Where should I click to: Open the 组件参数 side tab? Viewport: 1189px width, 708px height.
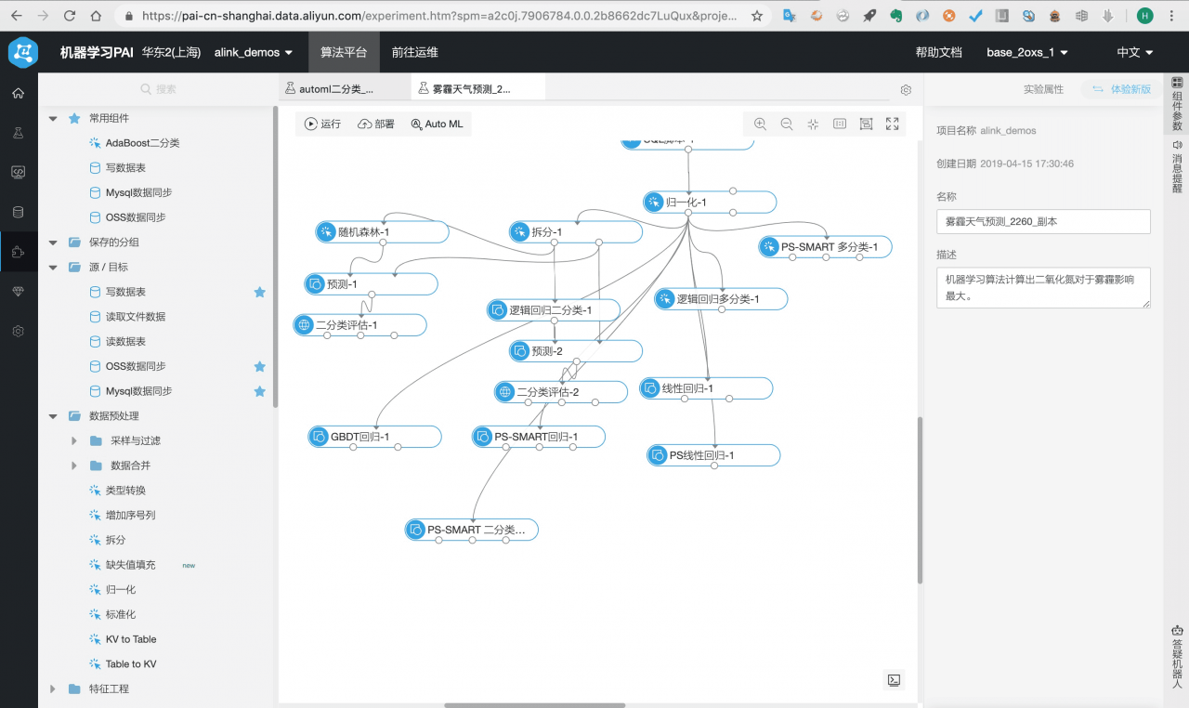[x=1177, y=104]
